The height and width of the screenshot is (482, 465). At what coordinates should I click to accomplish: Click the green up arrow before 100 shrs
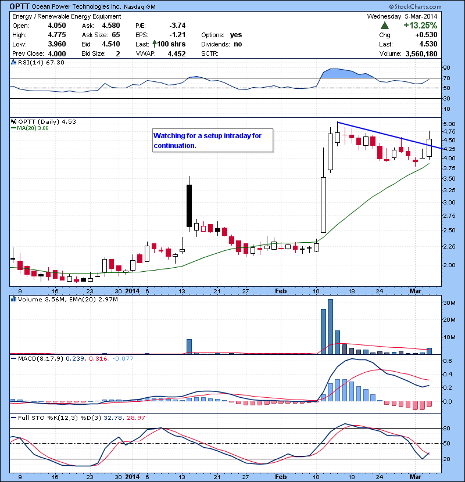pyautogui.click(x=155, y=44)
